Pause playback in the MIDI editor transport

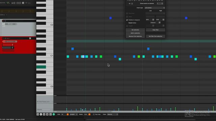click(x=44, y=114)
